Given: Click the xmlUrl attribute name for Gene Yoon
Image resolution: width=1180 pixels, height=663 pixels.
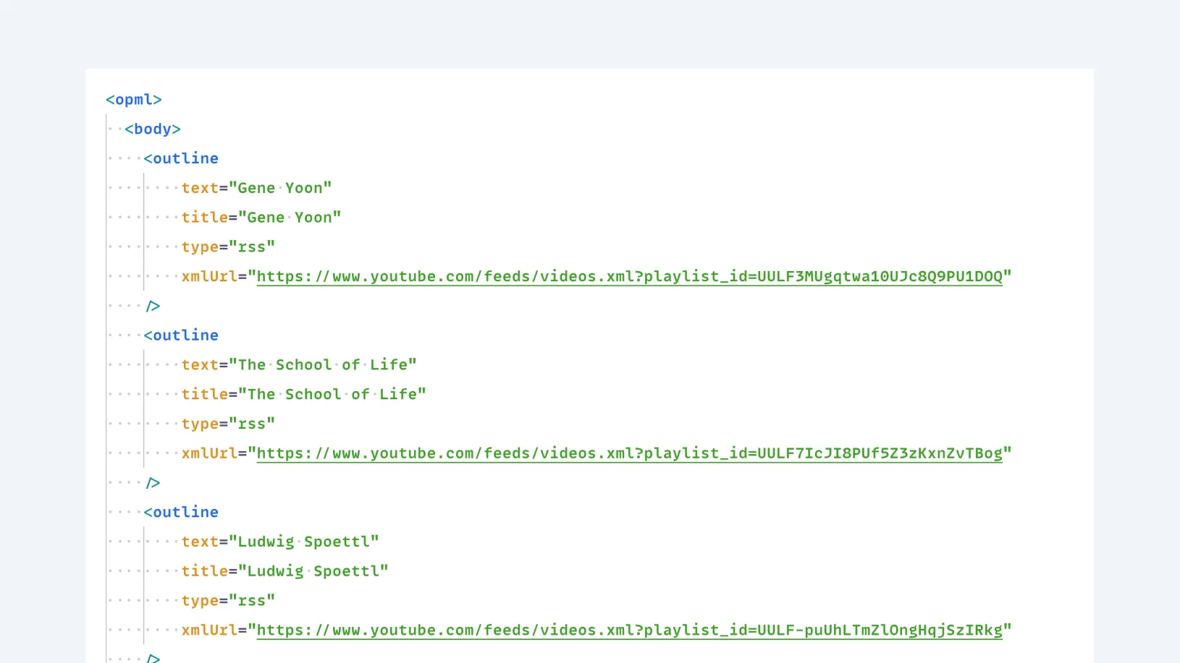Looking at the screenshot, I should 209,276.
